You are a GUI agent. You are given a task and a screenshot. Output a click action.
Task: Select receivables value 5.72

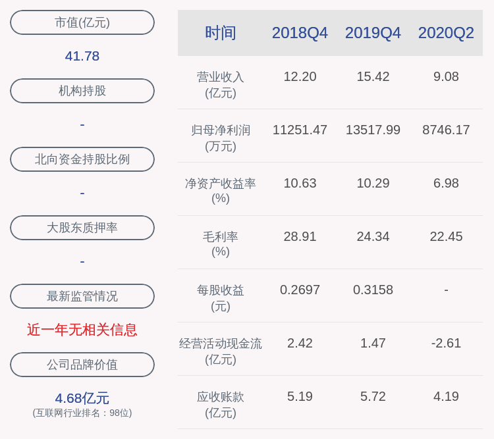coord(373,396)
